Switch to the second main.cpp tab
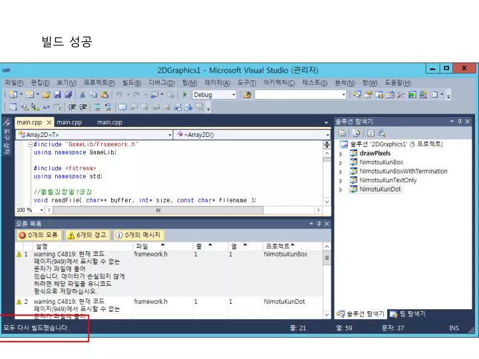This screenshot has height=359, width=479. [x=69, y=122]
